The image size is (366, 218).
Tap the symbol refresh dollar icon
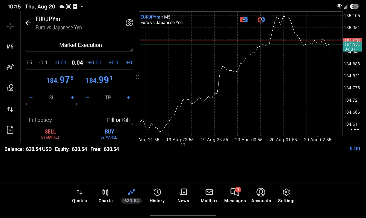point(129,23)
